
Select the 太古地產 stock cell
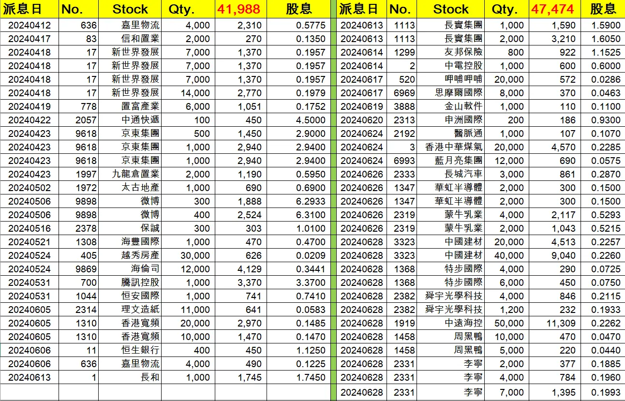pyautogui.click(x=130, y=188)
